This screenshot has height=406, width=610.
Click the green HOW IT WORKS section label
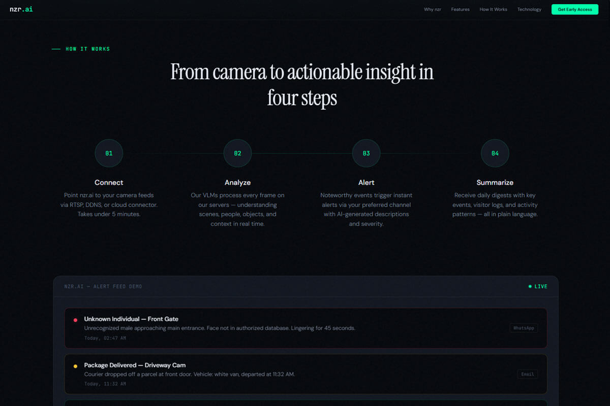(x=87, y=49)
